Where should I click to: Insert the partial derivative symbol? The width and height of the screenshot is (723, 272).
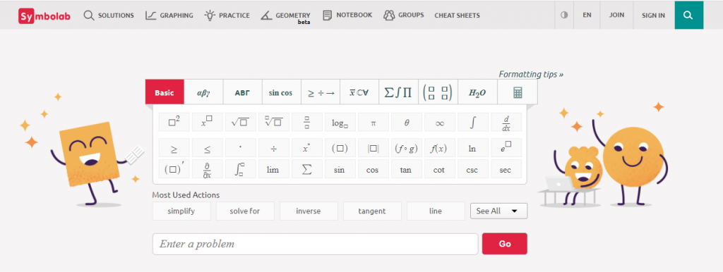click(207, 169)
